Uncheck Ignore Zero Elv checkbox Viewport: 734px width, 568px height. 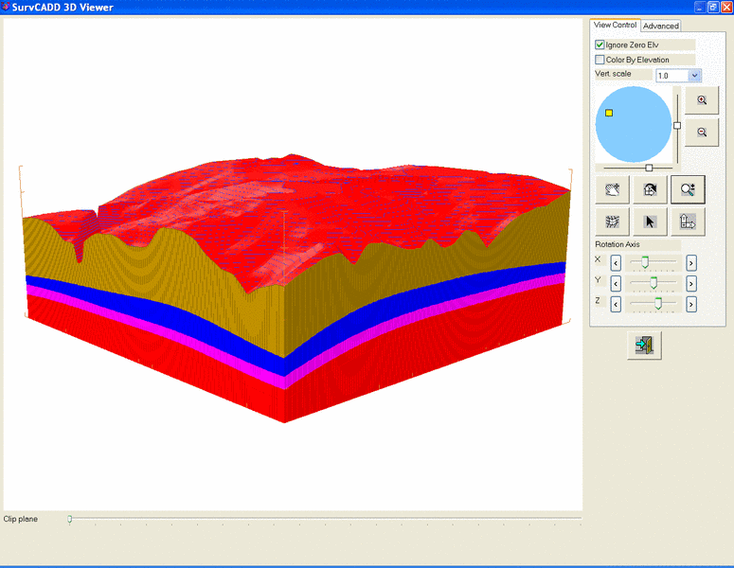coord(600,44)
